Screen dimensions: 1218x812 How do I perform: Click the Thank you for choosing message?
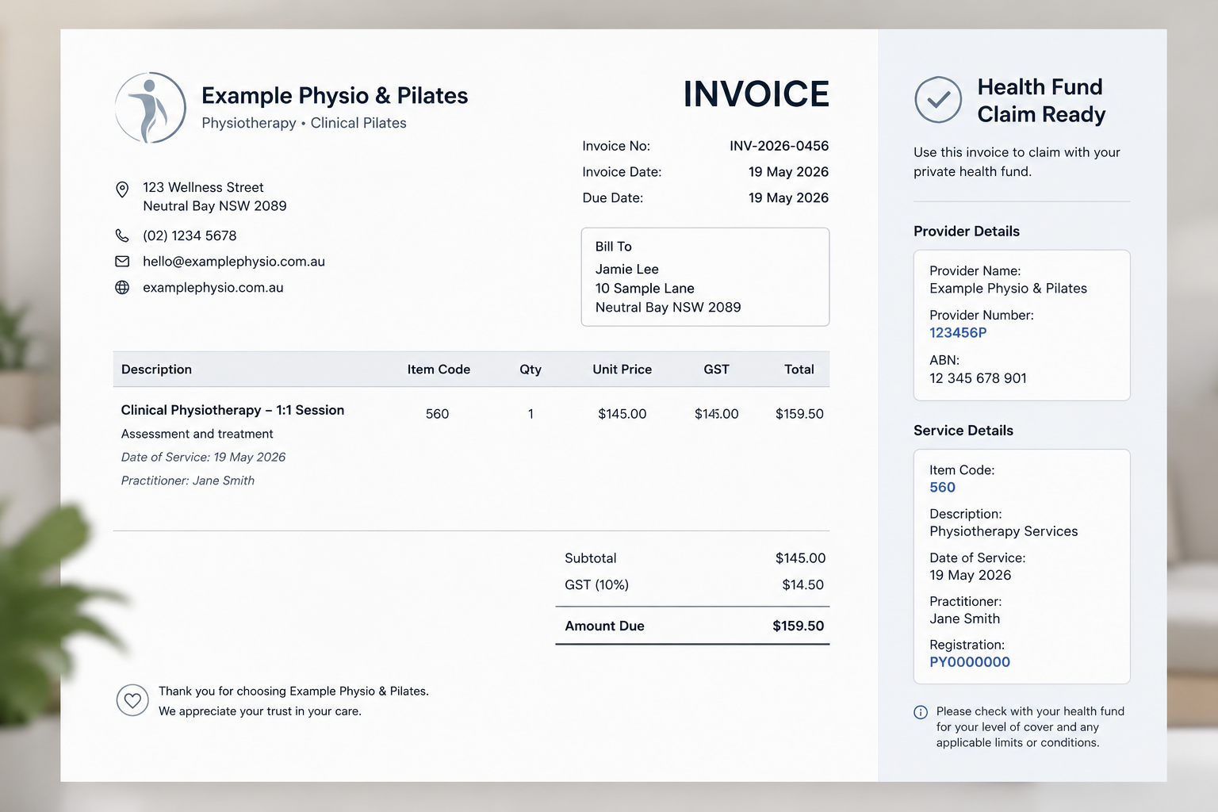[x=293, y=691]
